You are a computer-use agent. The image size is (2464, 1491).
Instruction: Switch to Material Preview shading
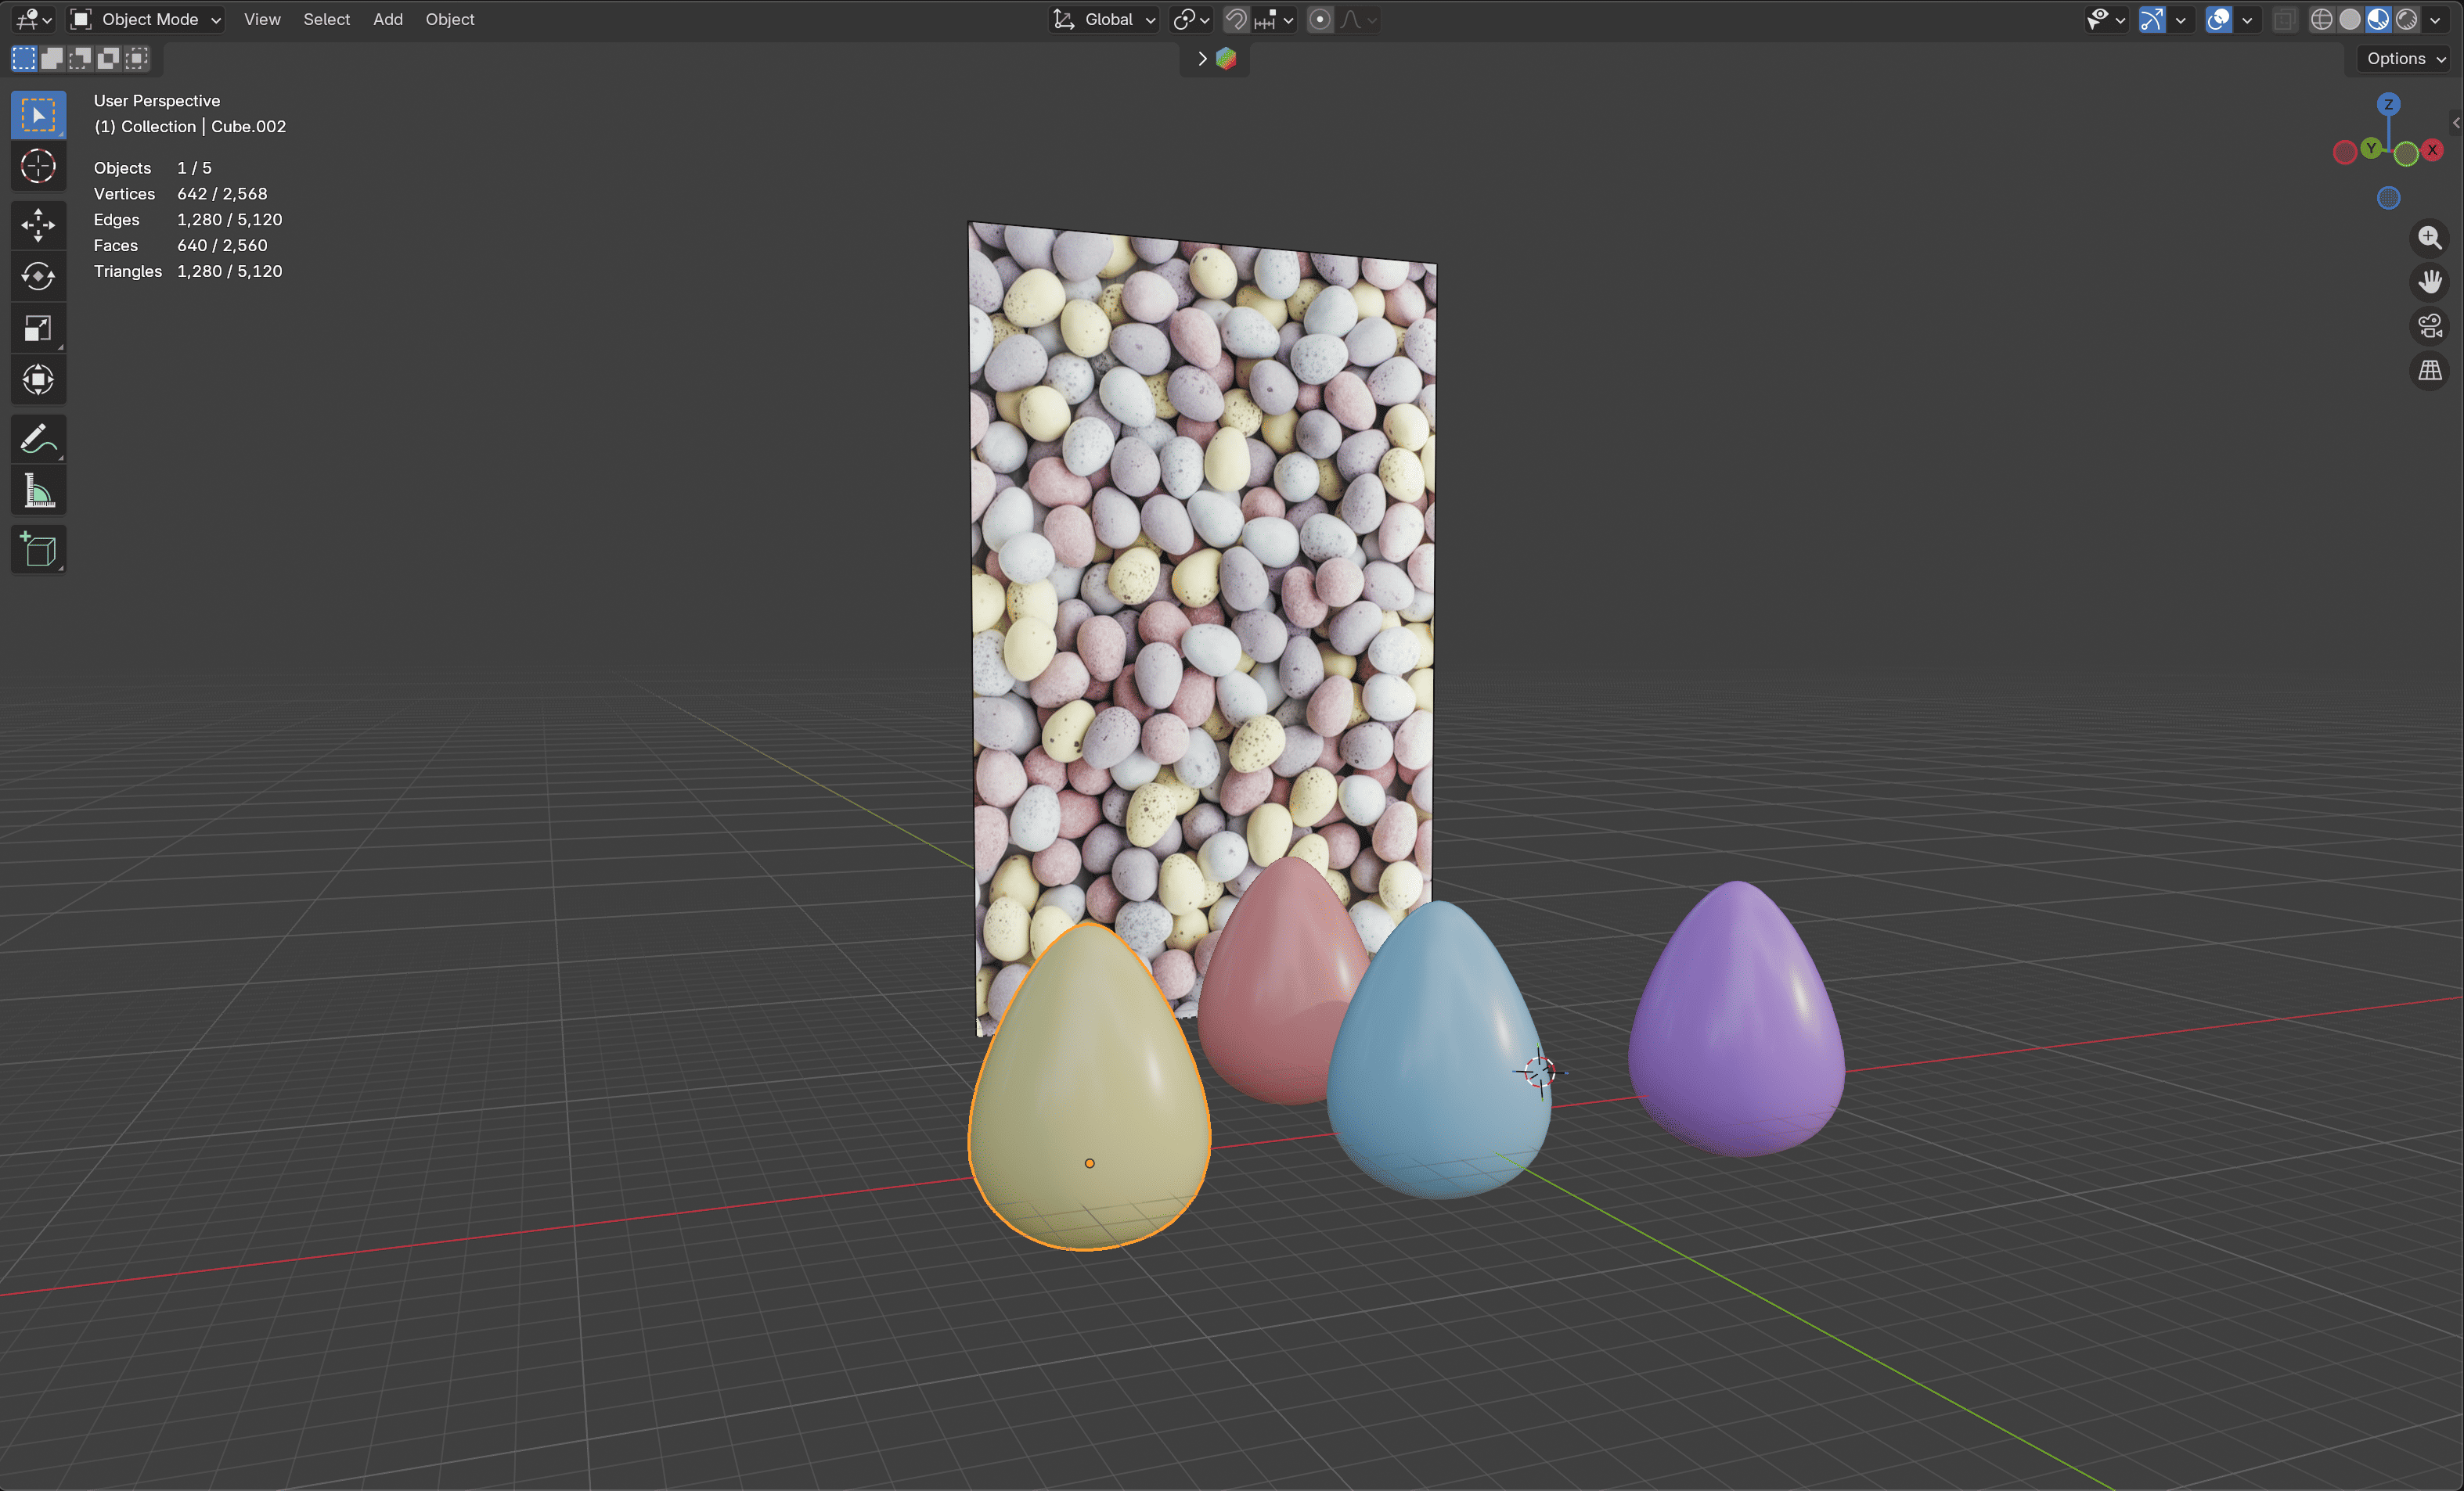2378,19
